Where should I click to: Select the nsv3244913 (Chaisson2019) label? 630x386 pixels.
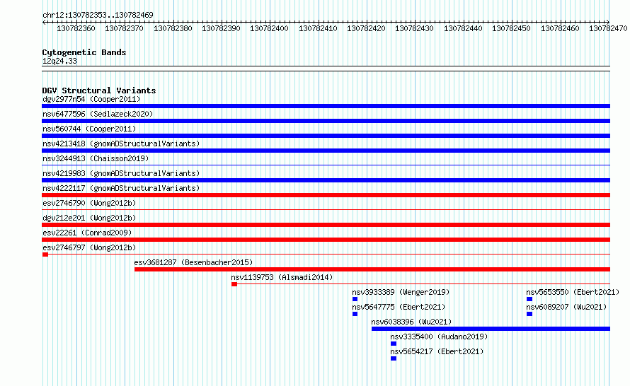coord(96,158)
